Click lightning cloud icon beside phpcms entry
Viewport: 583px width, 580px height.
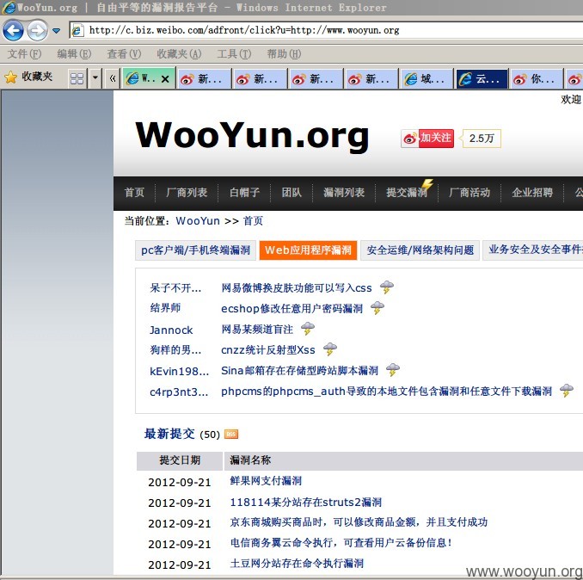point(567,391)
